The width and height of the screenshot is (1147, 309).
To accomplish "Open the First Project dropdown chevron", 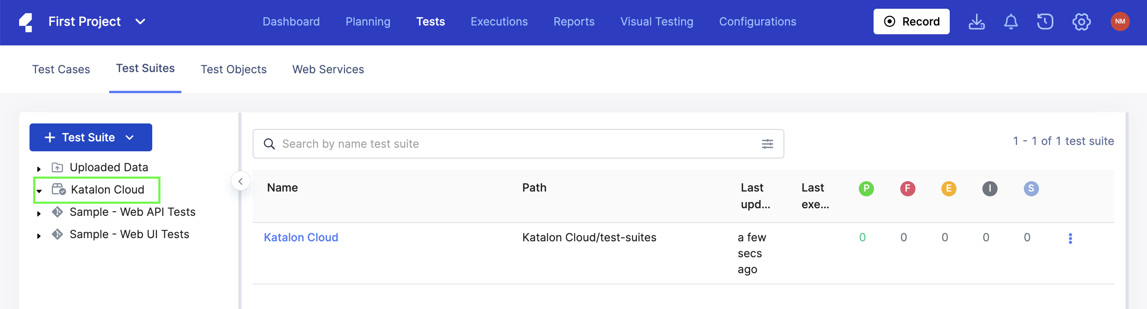I will (140, 22).
